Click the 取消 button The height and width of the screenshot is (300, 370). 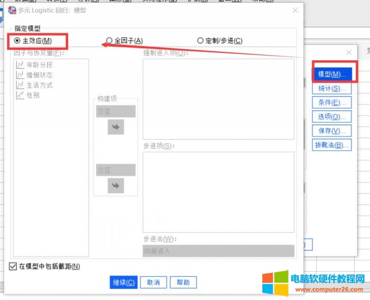point(153,283)
